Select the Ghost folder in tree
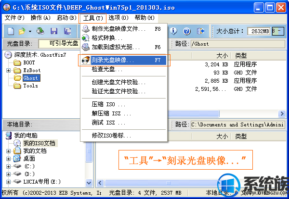 (x=31, y=78)
